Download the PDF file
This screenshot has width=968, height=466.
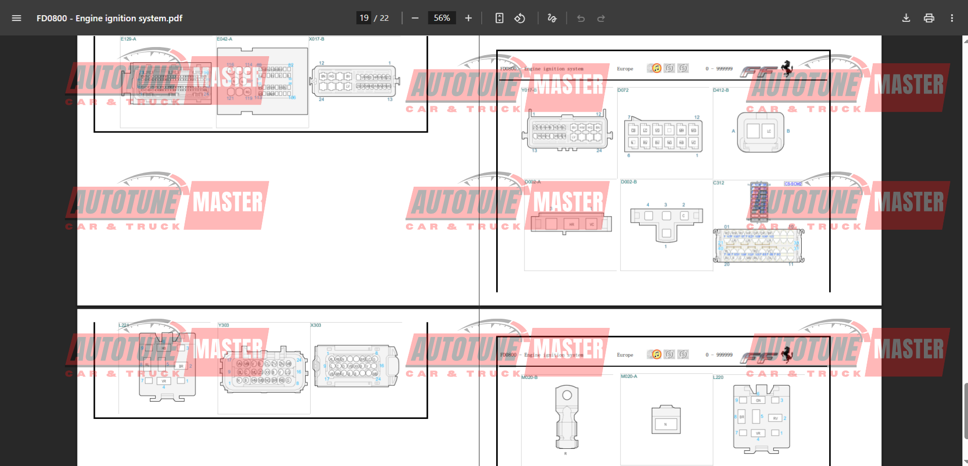[x=906, y=18]
